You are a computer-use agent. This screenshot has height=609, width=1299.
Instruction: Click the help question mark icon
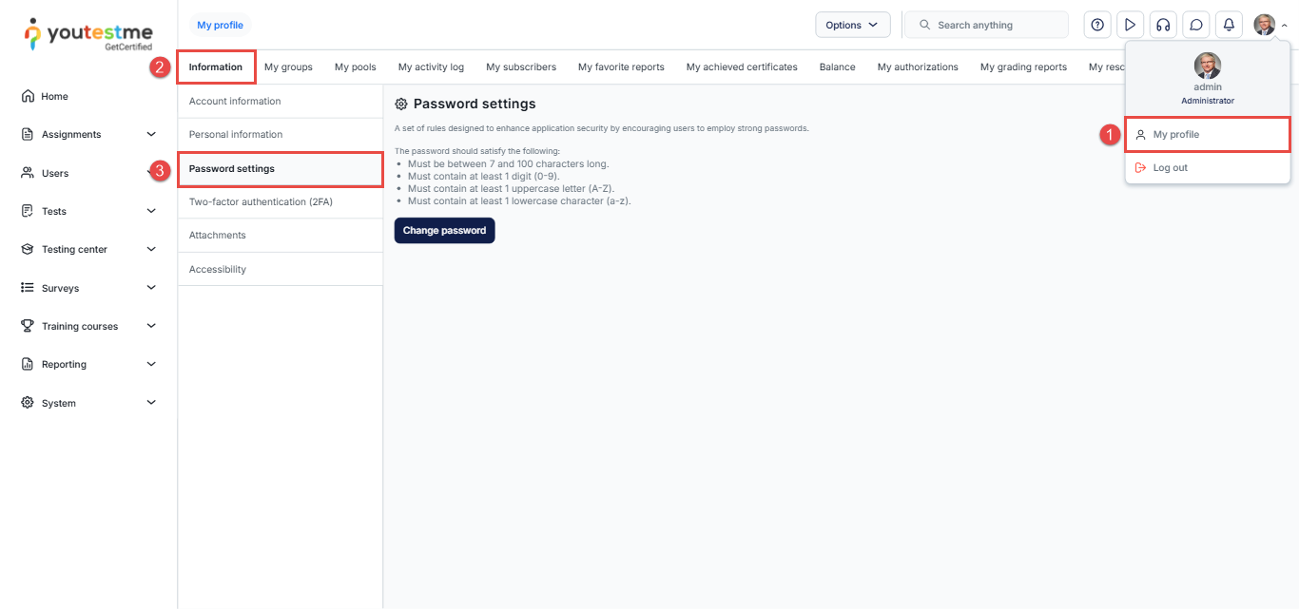tap(1098, 25)
